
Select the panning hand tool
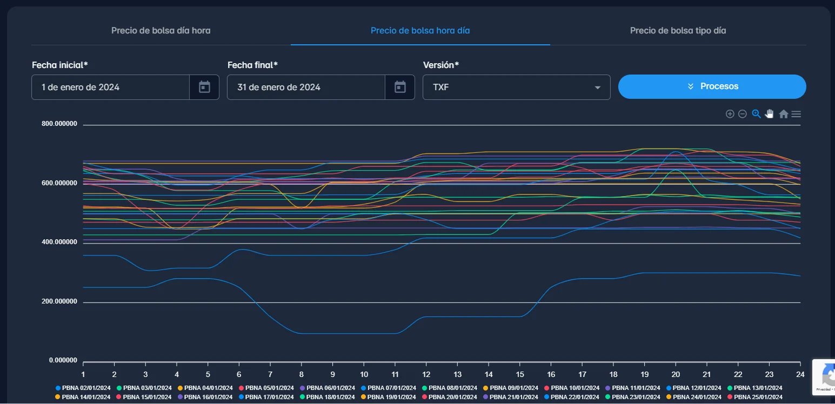769,114
